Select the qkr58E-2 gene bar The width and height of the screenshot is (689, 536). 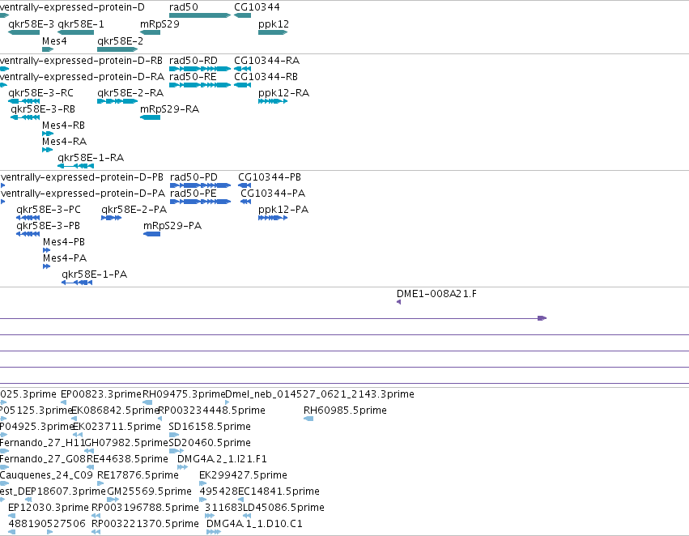pyautogui.click(x=117, y=49)
